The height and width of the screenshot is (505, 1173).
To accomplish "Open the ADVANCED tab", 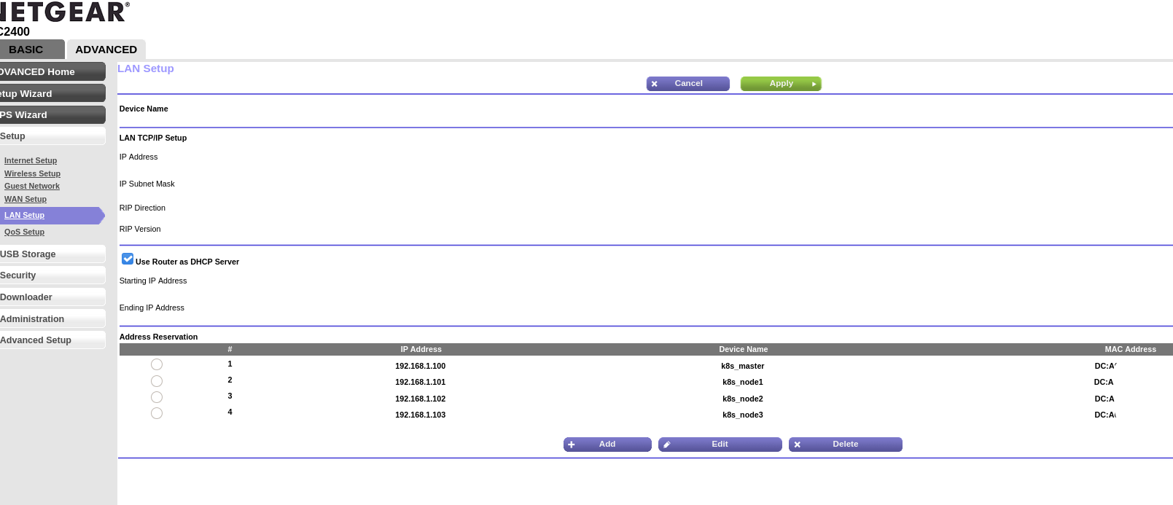I will click(x=106, y=50).
